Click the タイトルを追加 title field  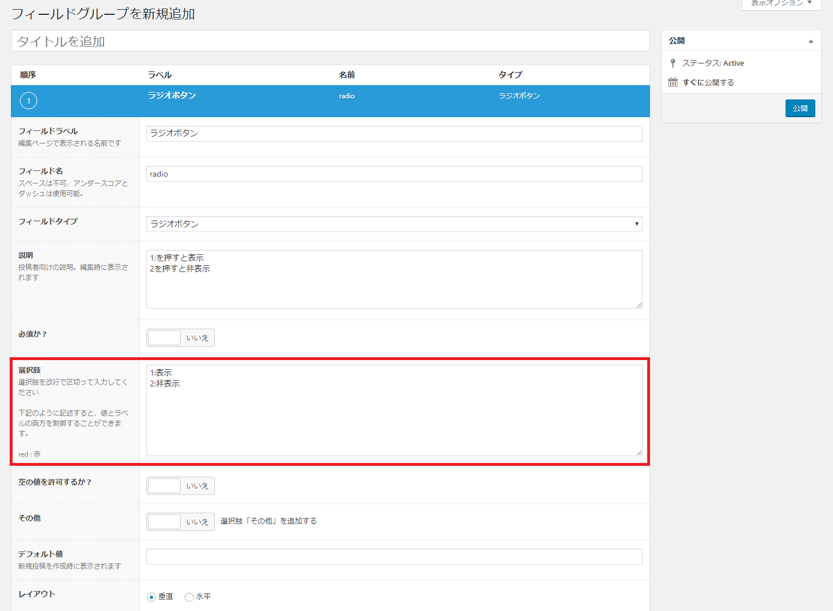point(330,41)
